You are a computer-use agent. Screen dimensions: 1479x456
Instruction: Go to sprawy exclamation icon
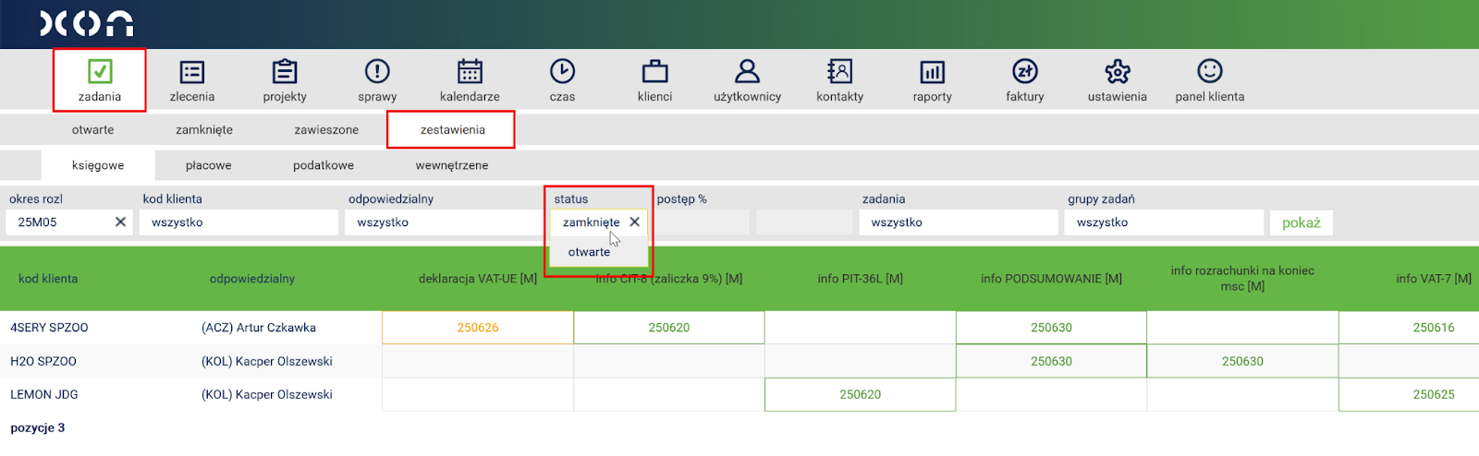tap(377, 72)
